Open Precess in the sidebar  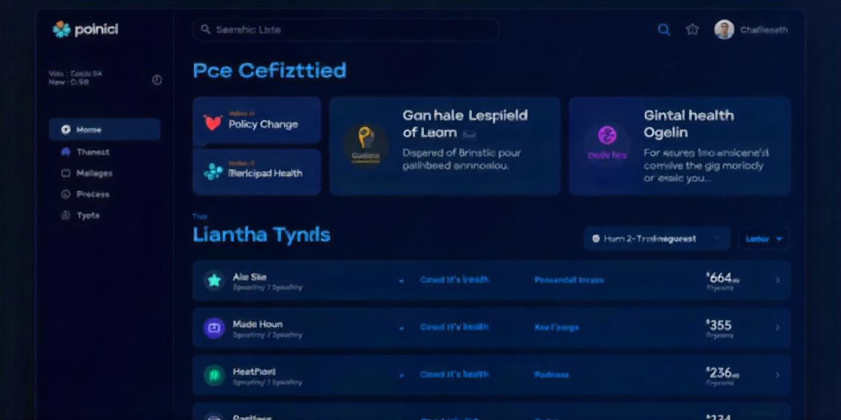click(x=93, y=194)
